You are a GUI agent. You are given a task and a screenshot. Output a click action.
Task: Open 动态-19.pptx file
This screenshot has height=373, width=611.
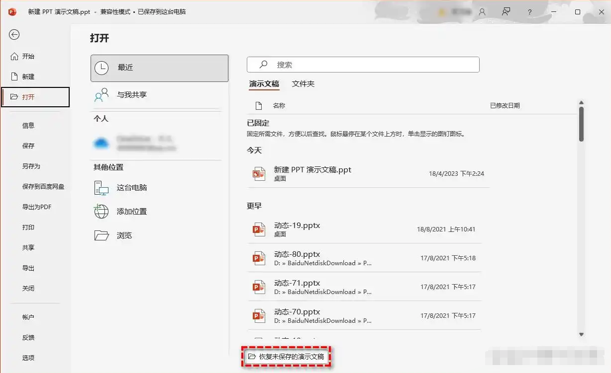click(x=364, y=229)
